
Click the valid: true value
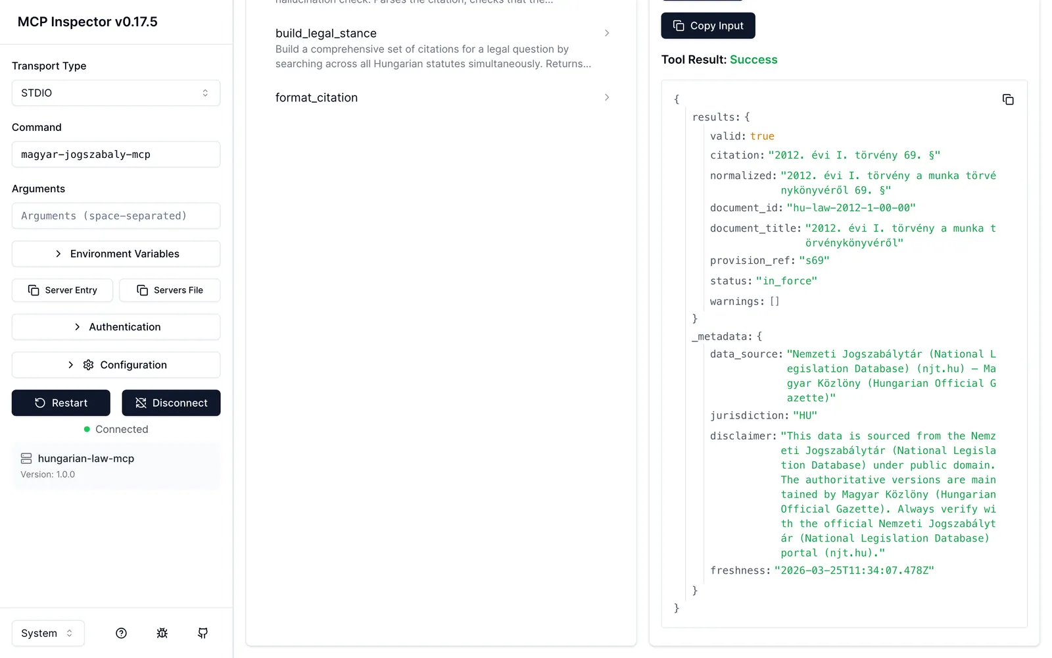click(762, 136)
